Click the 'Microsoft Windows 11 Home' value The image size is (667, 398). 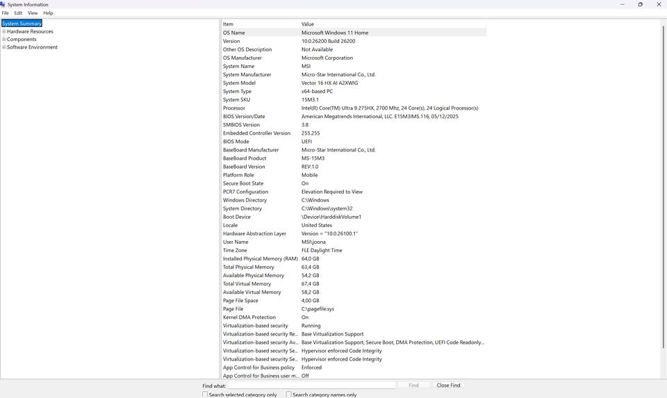pyautogui.click(x=335, y=33)
